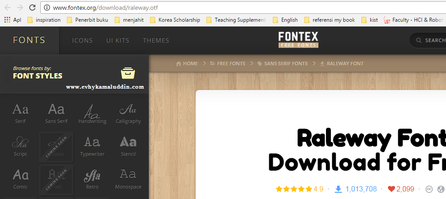446x199 pixels.
Task: Choose the Monospace font style
Action: click(x=128, y=179)
